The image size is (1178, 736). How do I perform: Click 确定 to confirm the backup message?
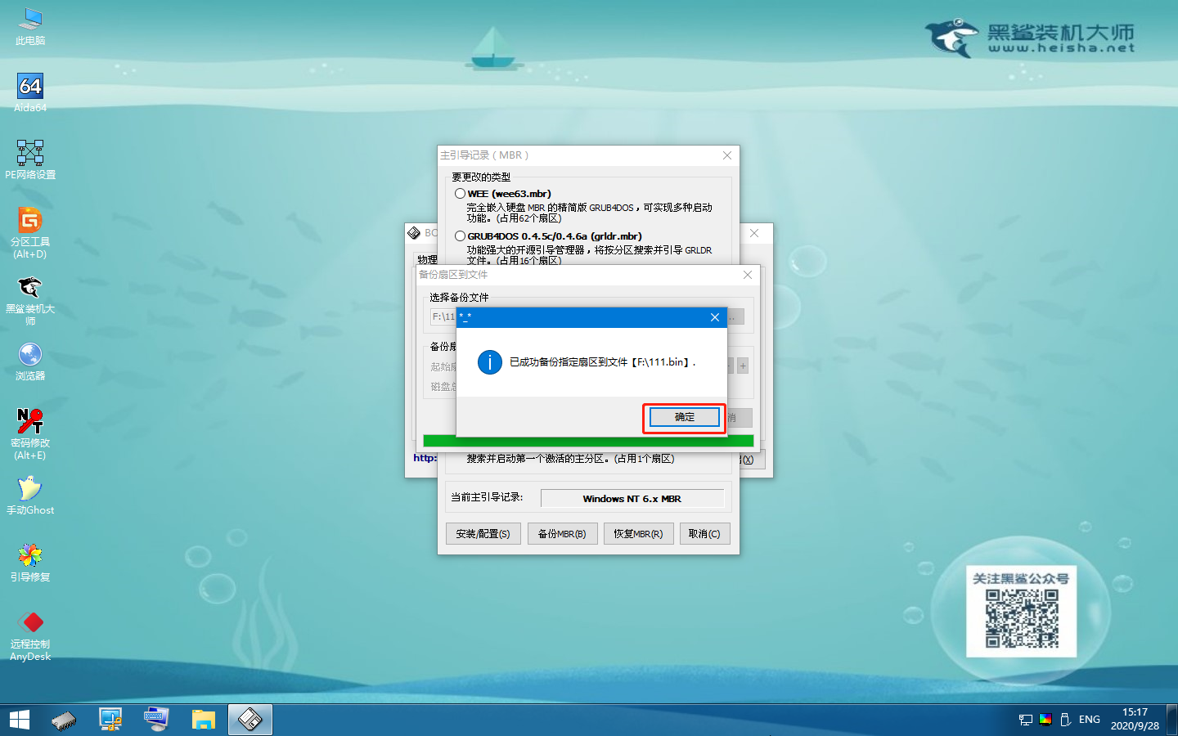click(683, 417)
